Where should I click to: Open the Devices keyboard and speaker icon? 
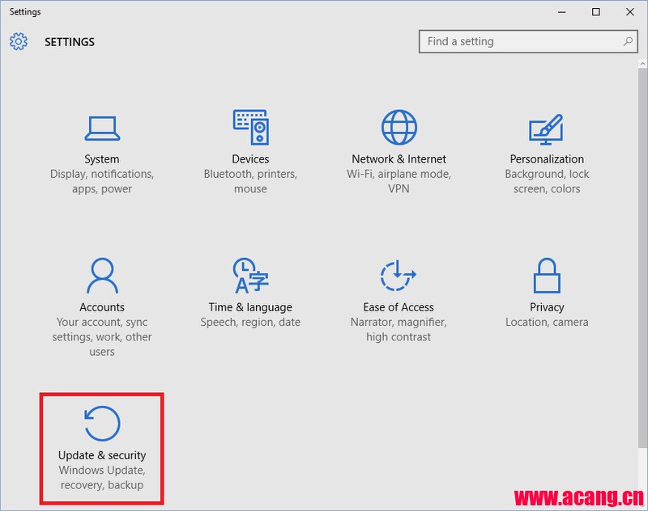(251, 127)
